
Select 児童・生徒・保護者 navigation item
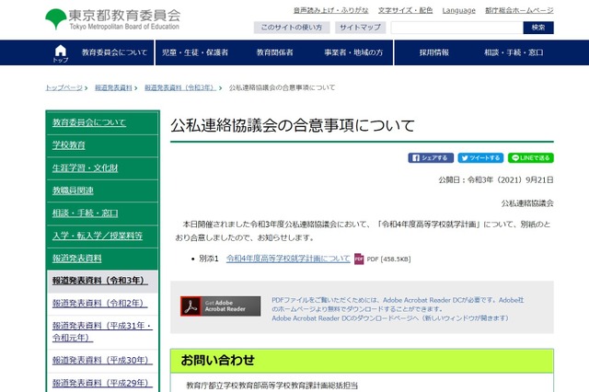[x=195, y=52]
